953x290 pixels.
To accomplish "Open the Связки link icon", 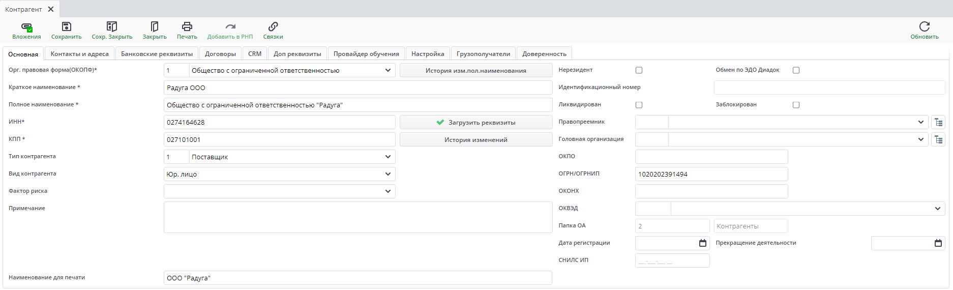I will (273, 27).
